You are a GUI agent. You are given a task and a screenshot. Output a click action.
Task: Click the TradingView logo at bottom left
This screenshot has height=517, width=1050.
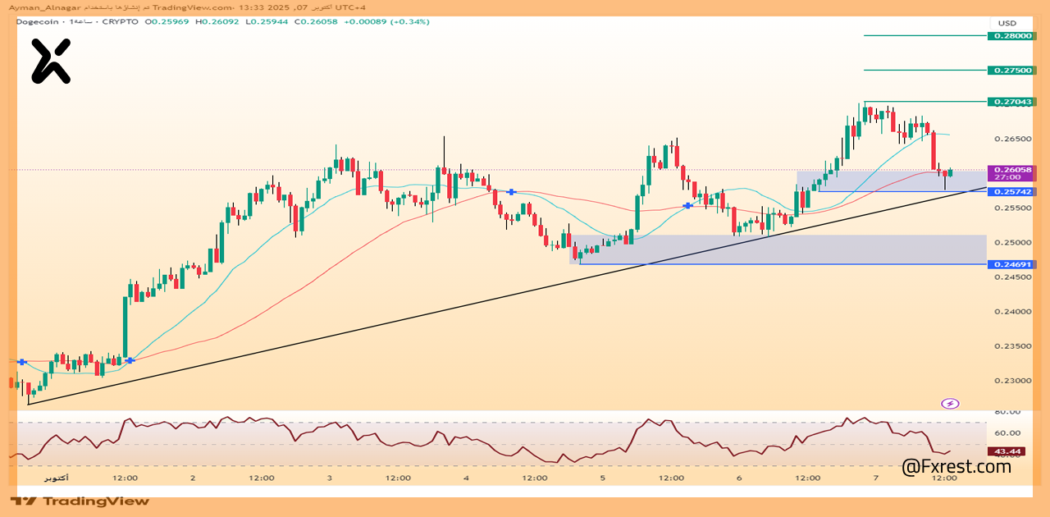point(80,501)
